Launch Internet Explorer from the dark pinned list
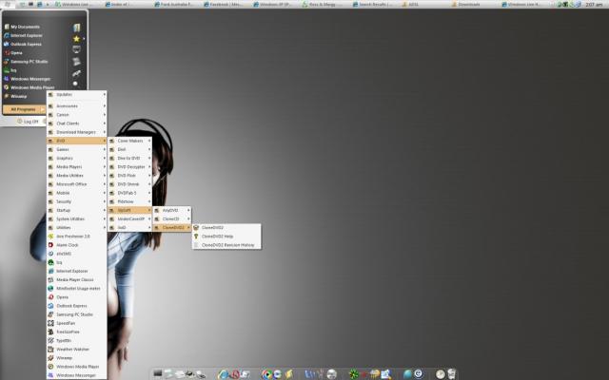 [27, 35]
